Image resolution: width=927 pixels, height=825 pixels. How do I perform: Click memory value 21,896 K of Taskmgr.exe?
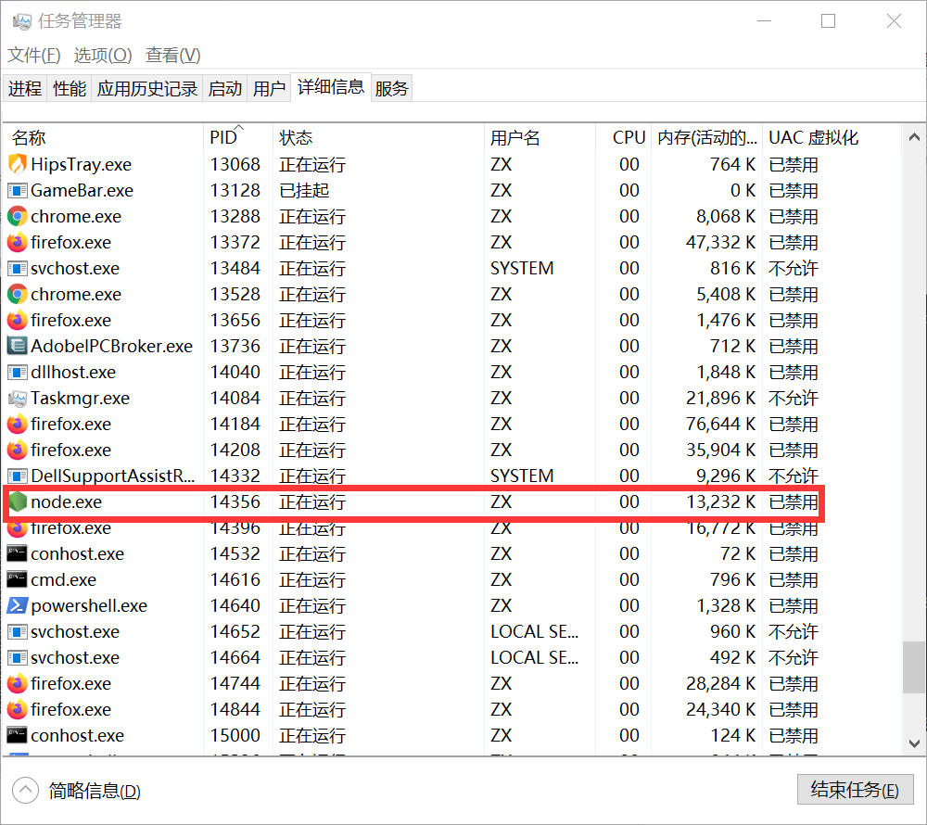[x=720, y=398]
